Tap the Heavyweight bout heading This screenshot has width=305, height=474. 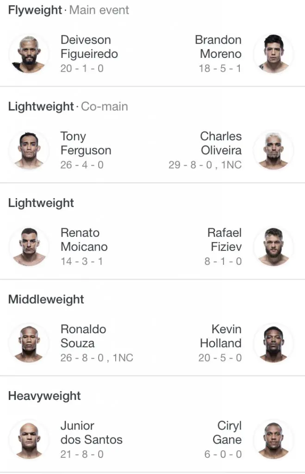44,396
